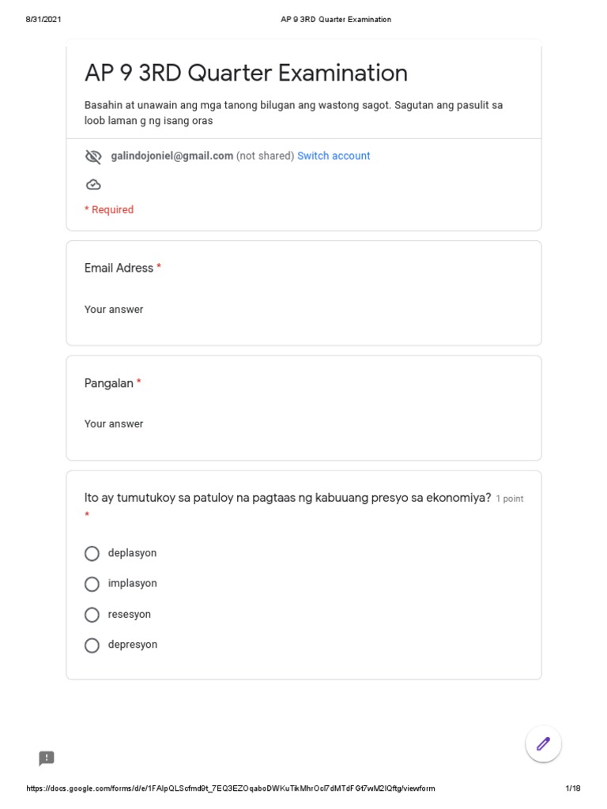Select the implasyon radio option
The width and height of the screenshot is (607, 809).
[x=92, y=584]
